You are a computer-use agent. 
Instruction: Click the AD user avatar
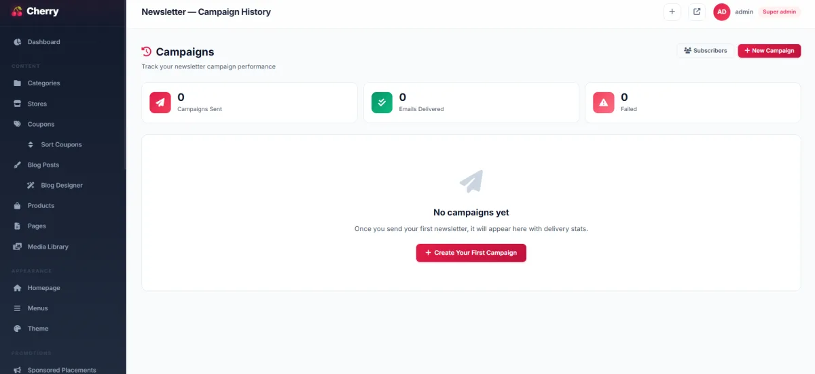coord(721,12)
